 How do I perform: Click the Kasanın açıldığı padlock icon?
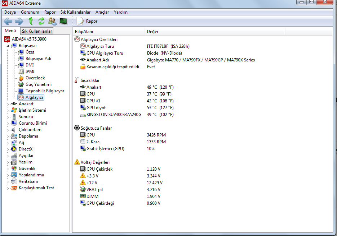[x=83, y=66]
